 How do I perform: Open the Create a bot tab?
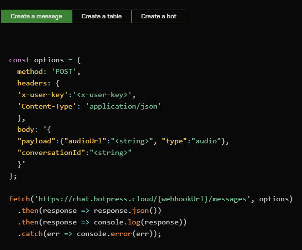[159, 16]
